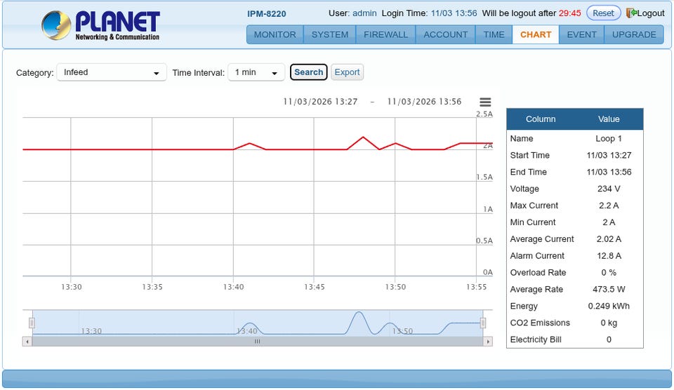Click right scroll arrow of chart navigator

coord(488,342)
